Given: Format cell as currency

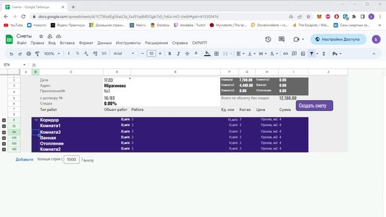Looking at the screenshot, I should click(x=69, y=54).
